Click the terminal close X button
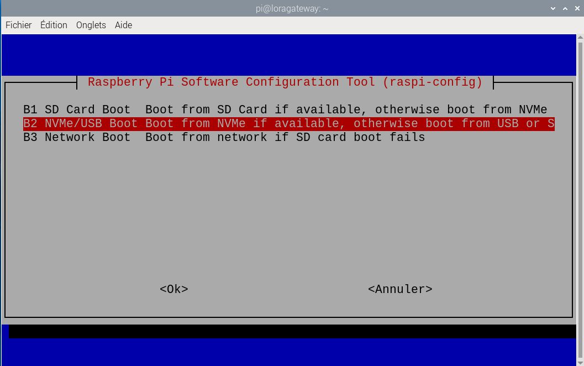This screenshot has height=366, width=584. pyautogui.click(x=577, y=9)
